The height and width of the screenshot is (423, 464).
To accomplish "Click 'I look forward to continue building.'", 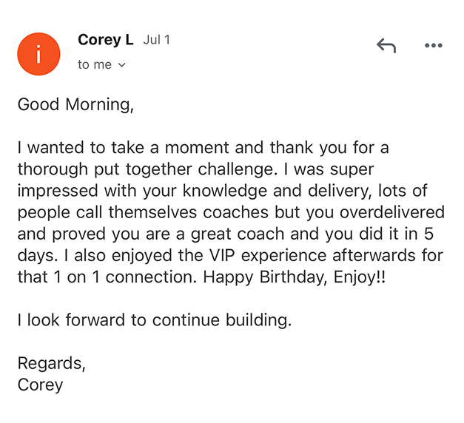I will pos(155,320).
